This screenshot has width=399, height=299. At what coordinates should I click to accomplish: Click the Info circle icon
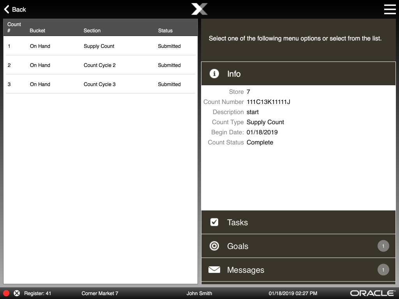(x=214, y=74)
